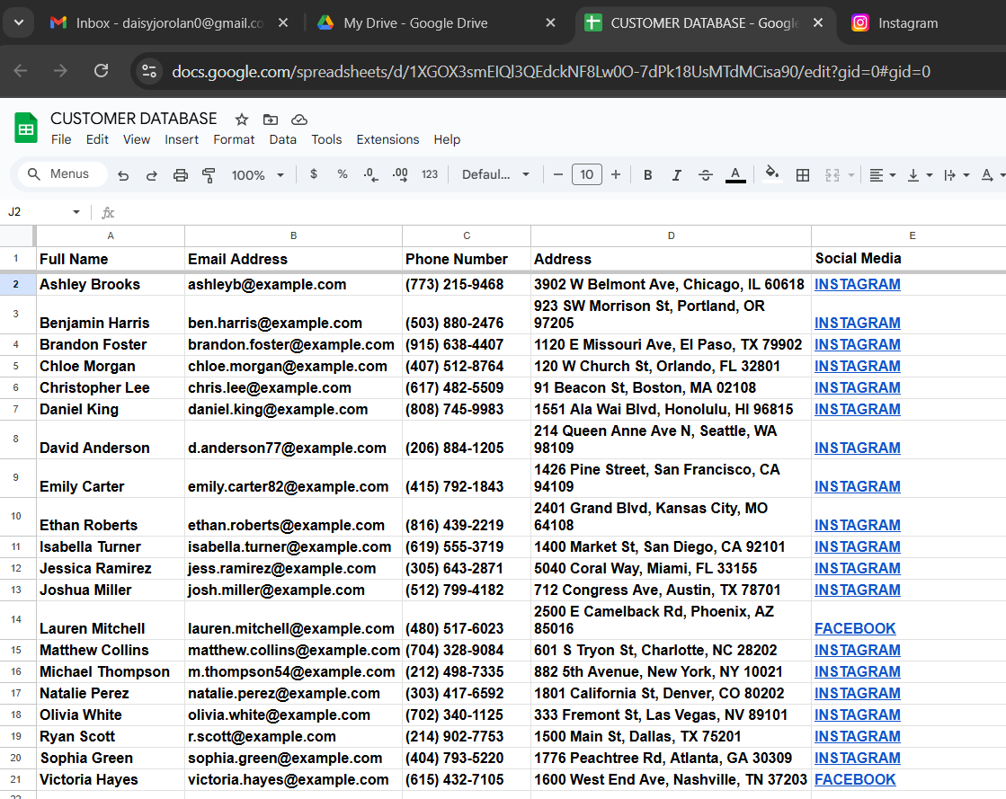Screen dimensions: 1006x799
Task: Print the spreadsheet using printer icon
Action: point(181,175)
